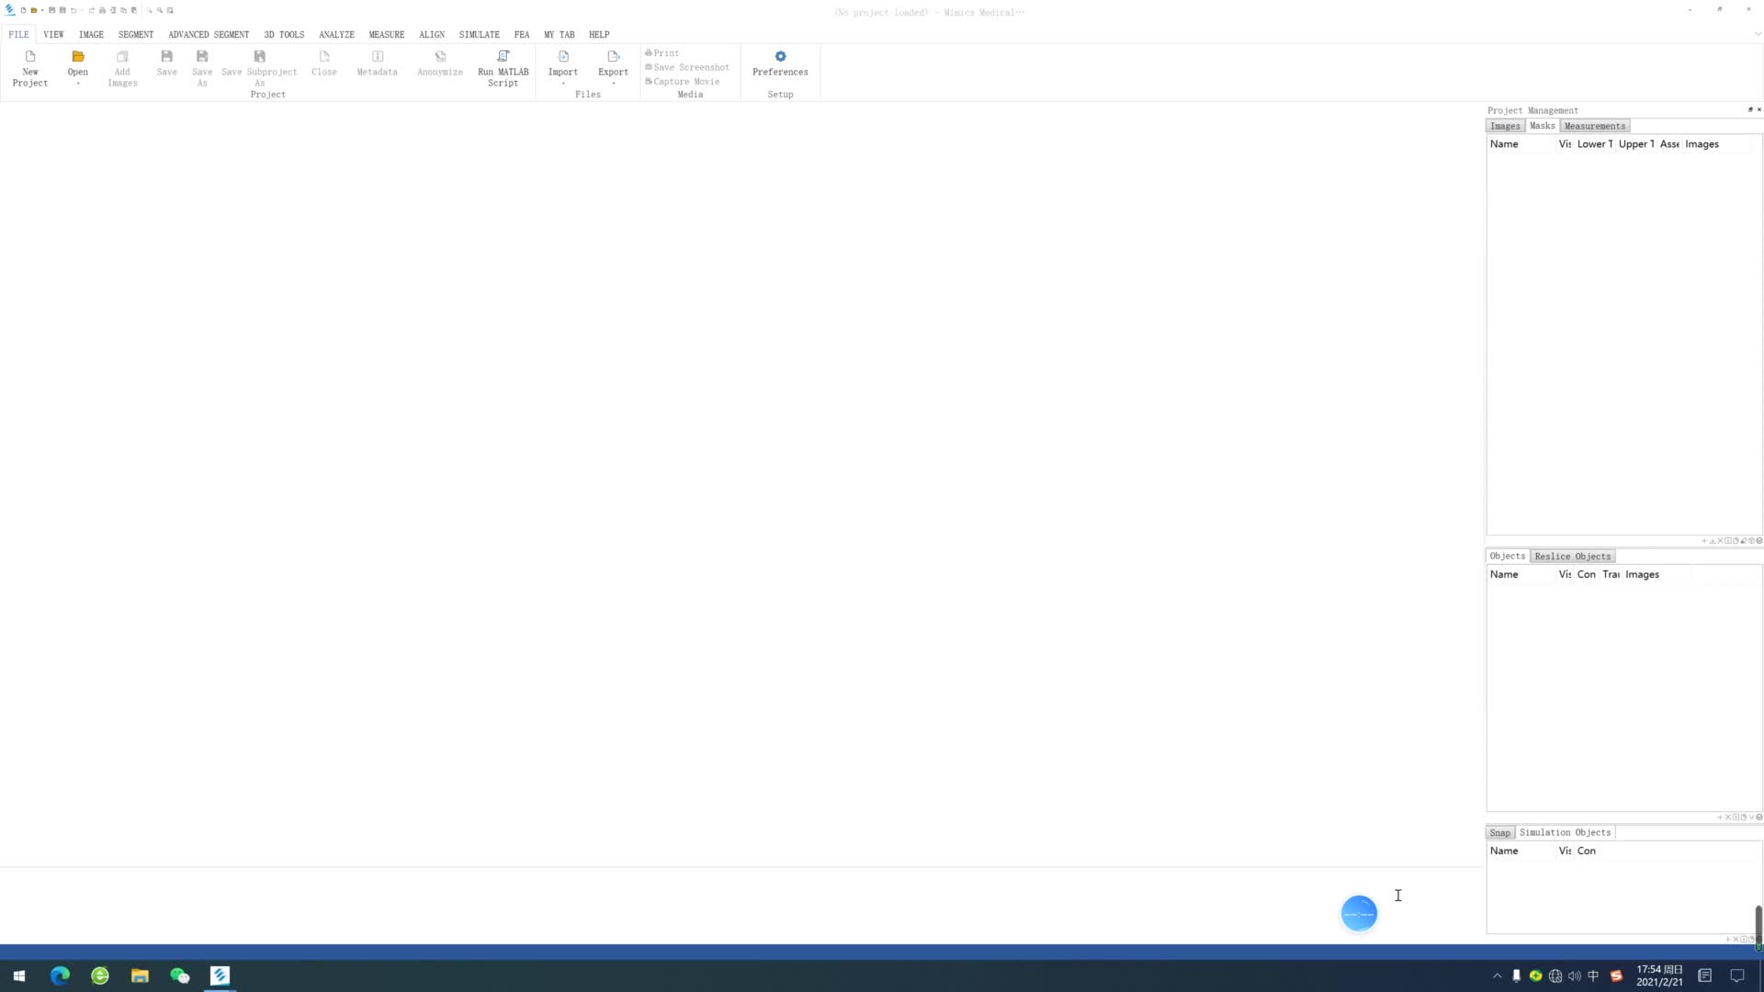Click the Export files icon
Viewport: 1764px width, 992px height.
(x=613, y=57)
